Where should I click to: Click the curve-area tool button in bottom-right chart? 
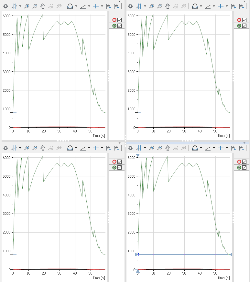(194, 148)
